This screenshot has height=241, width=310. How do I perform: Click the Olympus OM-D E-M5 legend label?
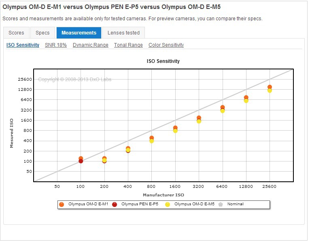pos(194,204)
